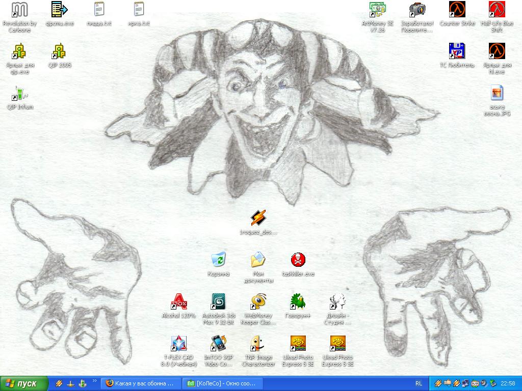Image resolution: width=522 pixels, height=391 pixels.
Task: Select the ArtMoney SE v7.26 icon
Action: pos(377,10)
